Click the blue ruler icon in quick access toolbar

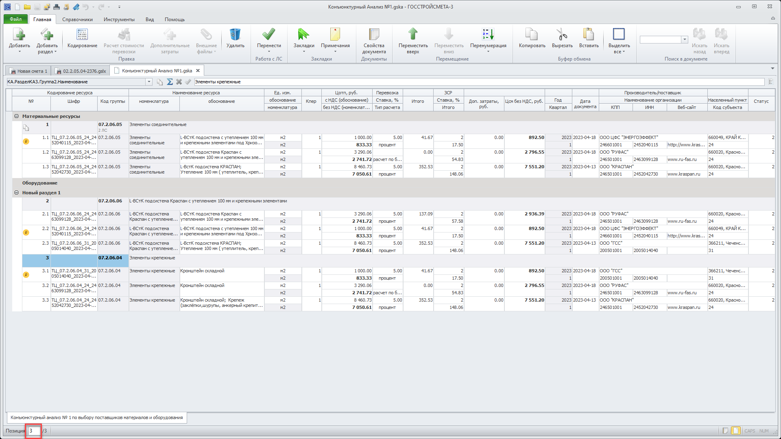(76, 7)
